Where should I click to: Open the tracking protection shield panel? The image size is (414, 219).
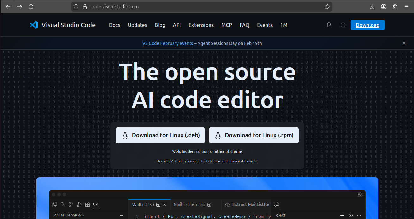(76, 7)
